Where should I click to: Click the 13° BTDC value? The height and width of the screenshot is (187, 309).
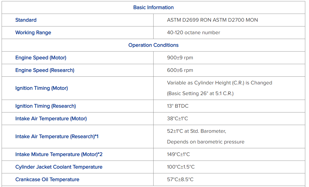pos(178,106)
